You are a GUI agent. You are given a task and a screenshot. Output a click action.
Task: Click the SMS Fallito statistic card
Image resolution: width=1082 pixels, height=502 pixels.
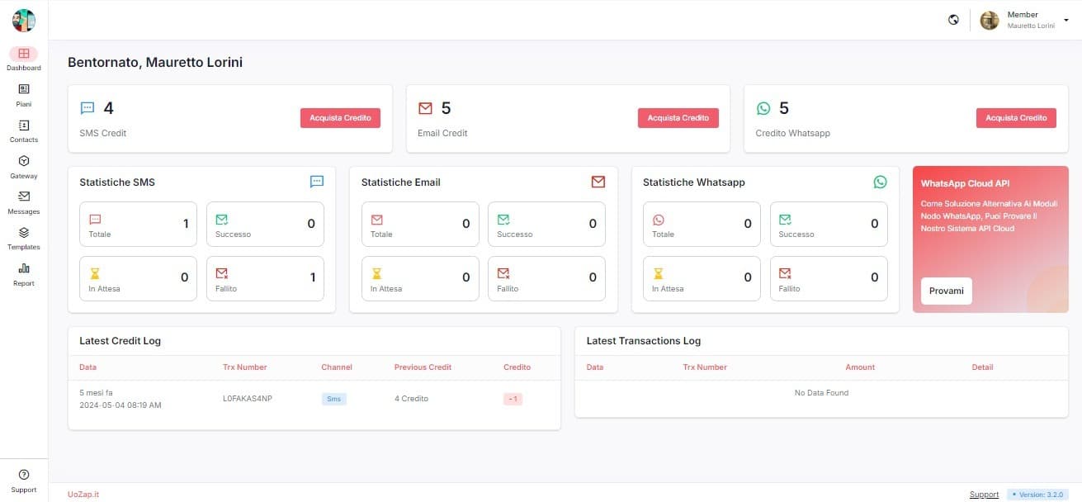coord(265,278)
